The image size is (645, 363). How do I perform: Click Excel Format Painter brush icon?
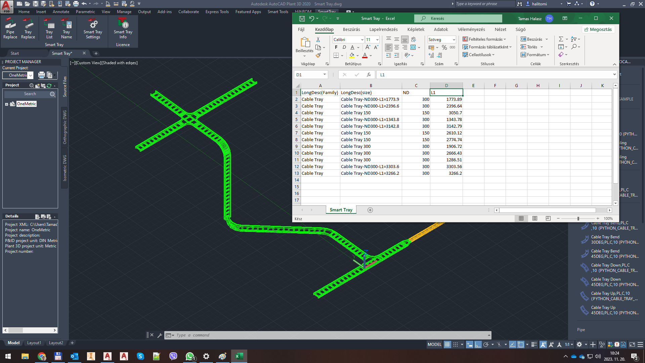pos(318,55)
